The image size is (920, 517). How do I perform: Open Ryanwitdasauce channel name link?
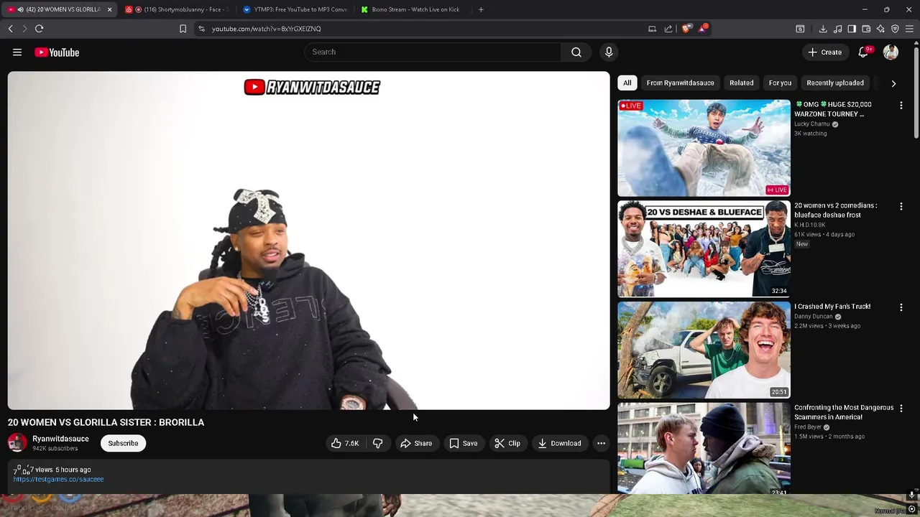(x=60, y=439)
